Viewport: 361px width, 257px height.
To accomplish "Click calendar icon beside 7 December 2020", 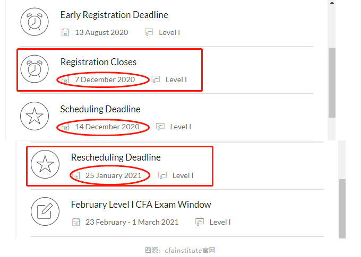I will [65, 80].
